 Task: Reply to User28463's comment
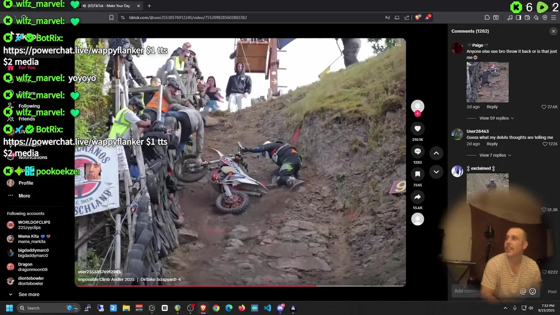492,144
